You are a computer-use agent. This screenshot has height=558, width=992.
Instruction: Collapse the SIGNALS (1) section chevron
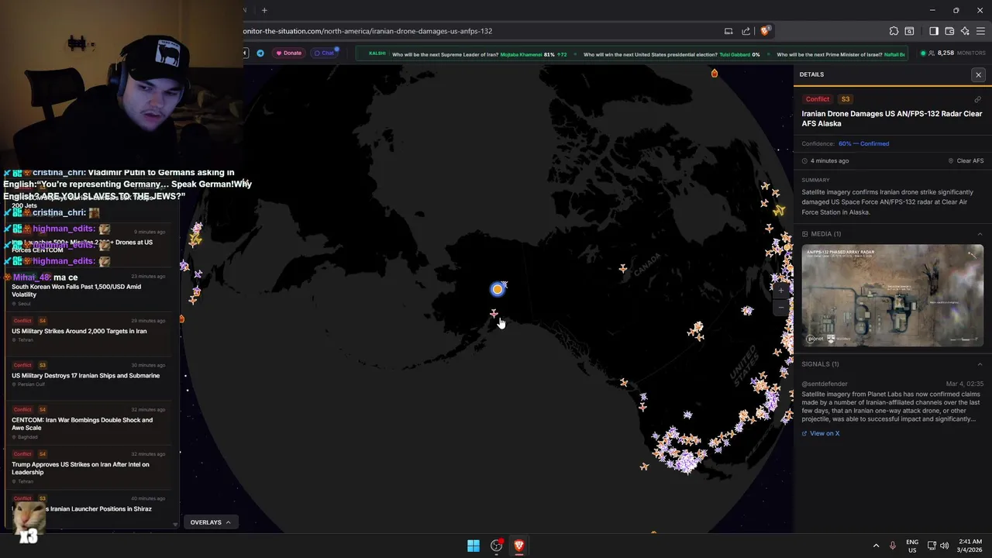(x=980, y=364)
